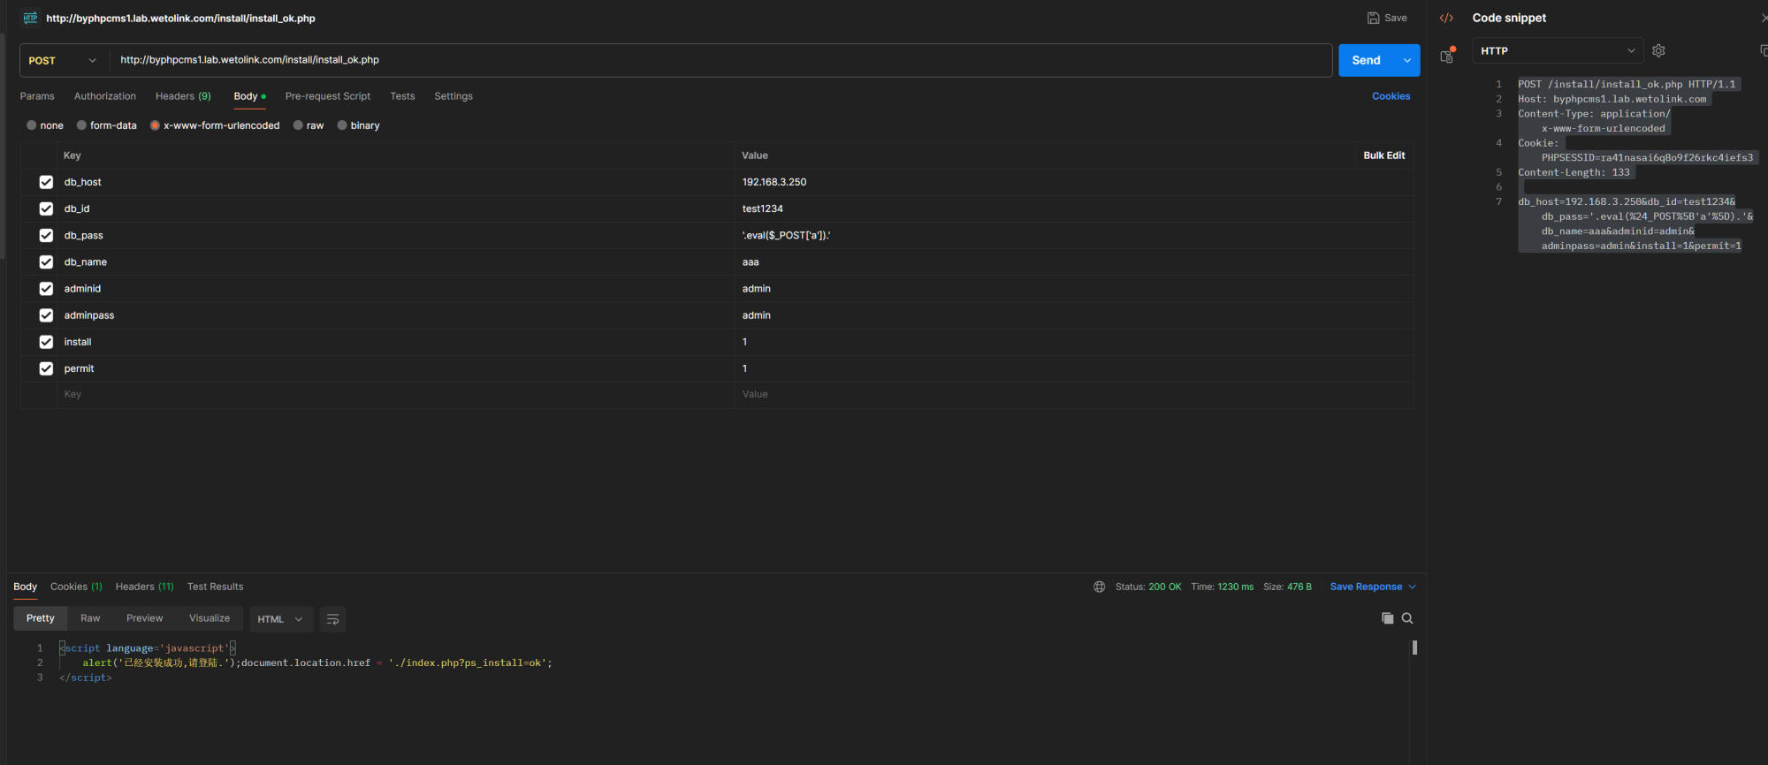Open the Headers (9) request tab
The width and height of the screenshot is (1768, 765).
[x=183, y=96]
